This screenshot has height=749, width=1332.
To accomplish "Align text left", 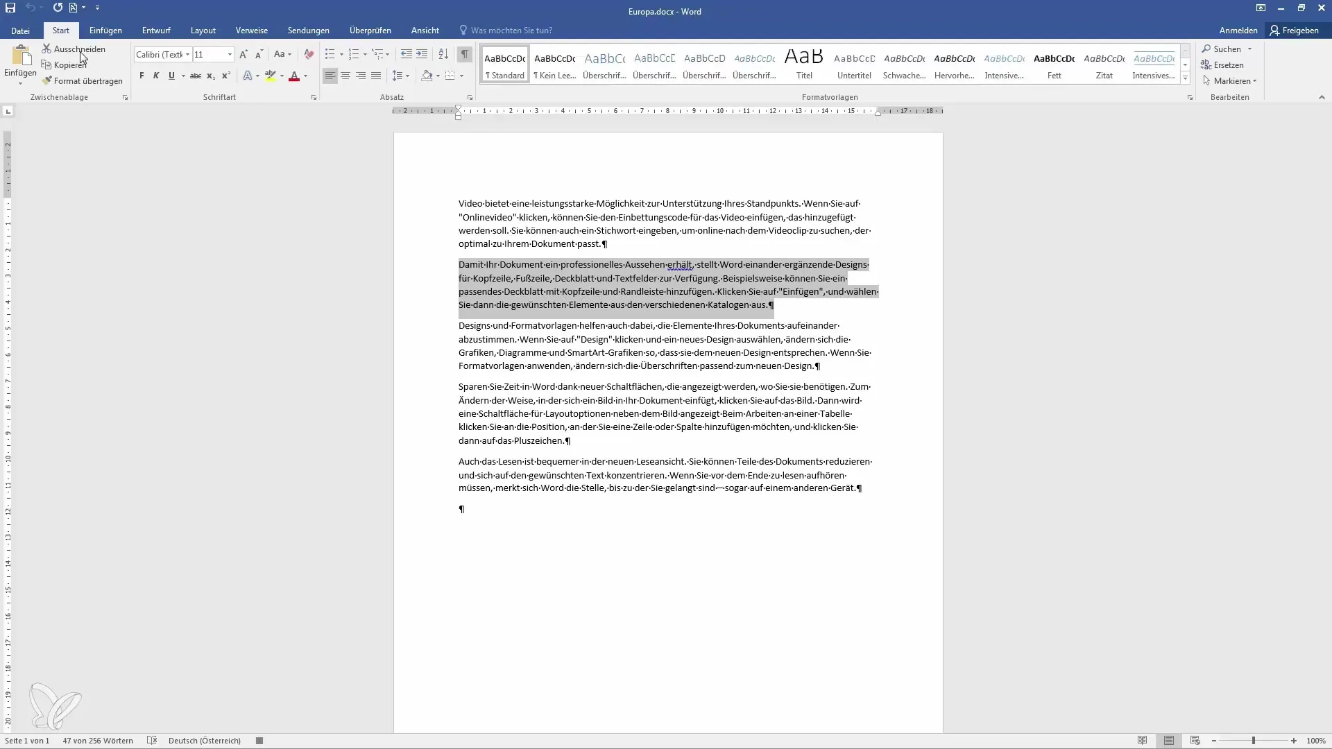I will click(x=330, y=76).
